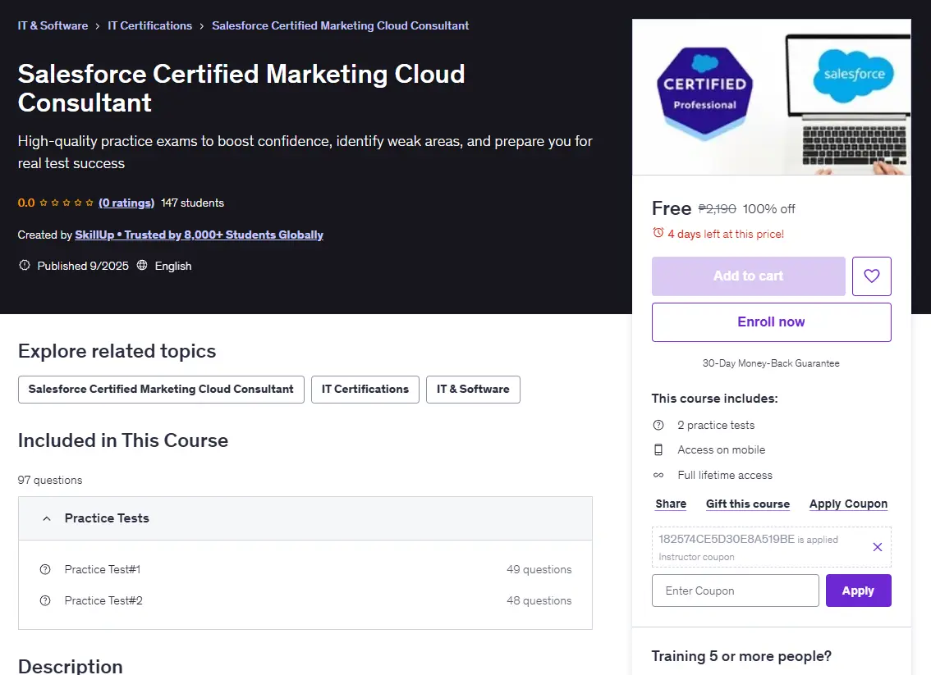Click the alarm clock icon by days left
The image size is (931, 675).
(658, 233)
